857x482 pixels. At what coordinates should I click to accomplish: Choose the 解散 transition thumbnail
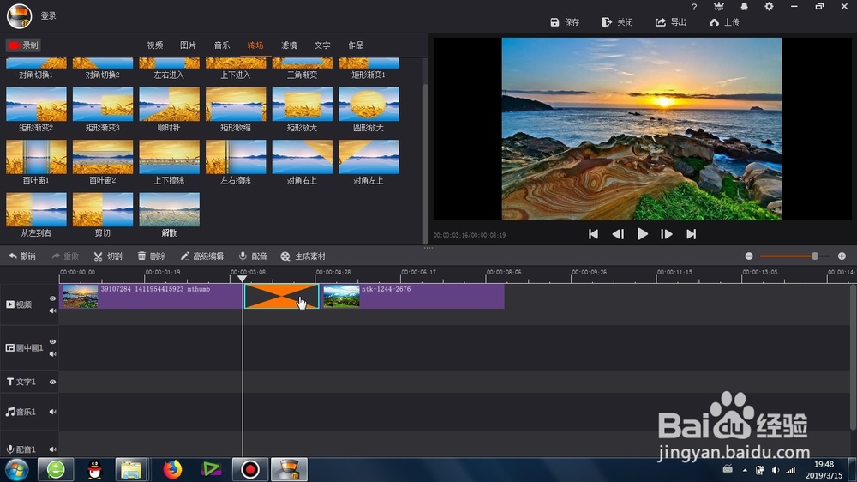tap(170, 209)
